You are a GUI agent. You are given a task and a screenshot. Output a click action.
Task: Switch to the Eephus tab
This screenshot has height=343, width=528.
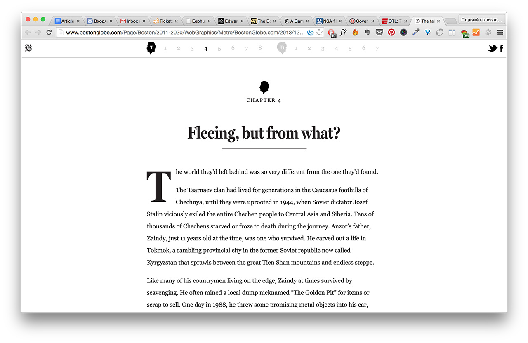197,21
